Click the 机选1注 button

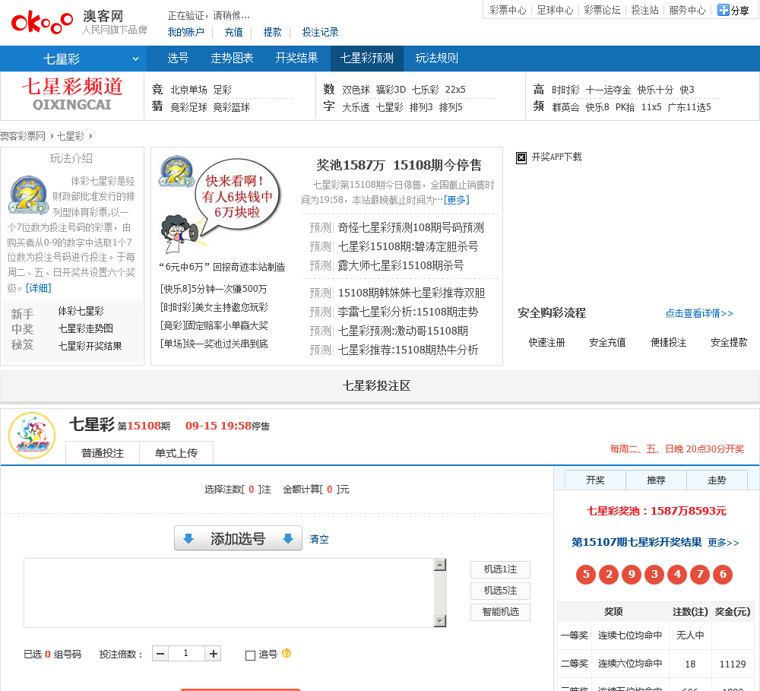pyautogui.click(x=500, y=569)
